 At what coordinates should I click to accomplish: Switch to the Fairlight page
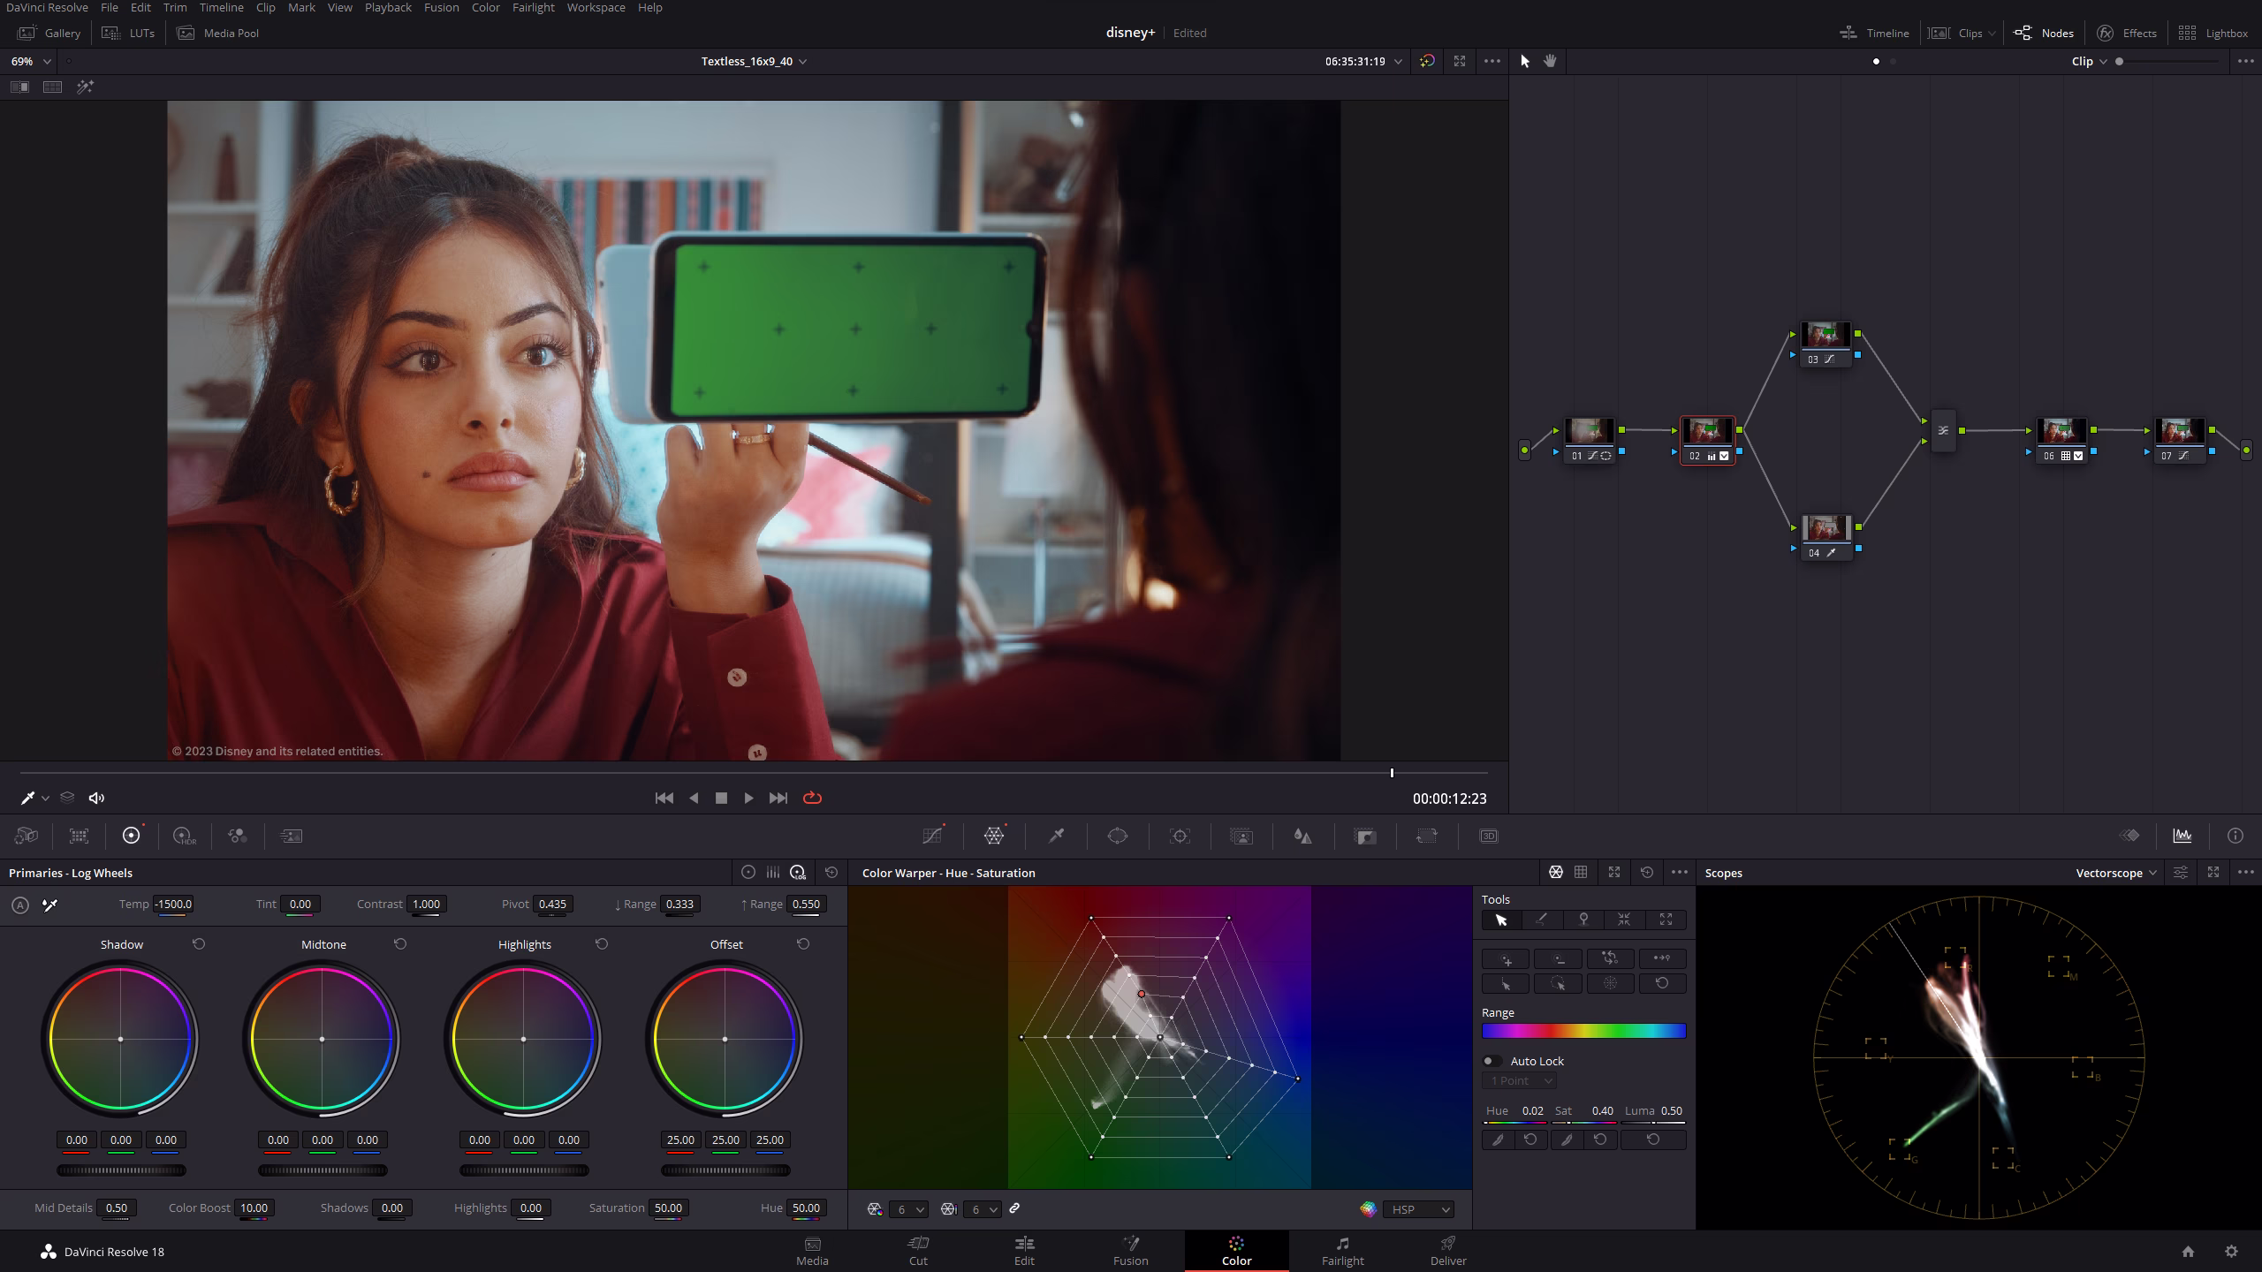click(1342, 1251)
